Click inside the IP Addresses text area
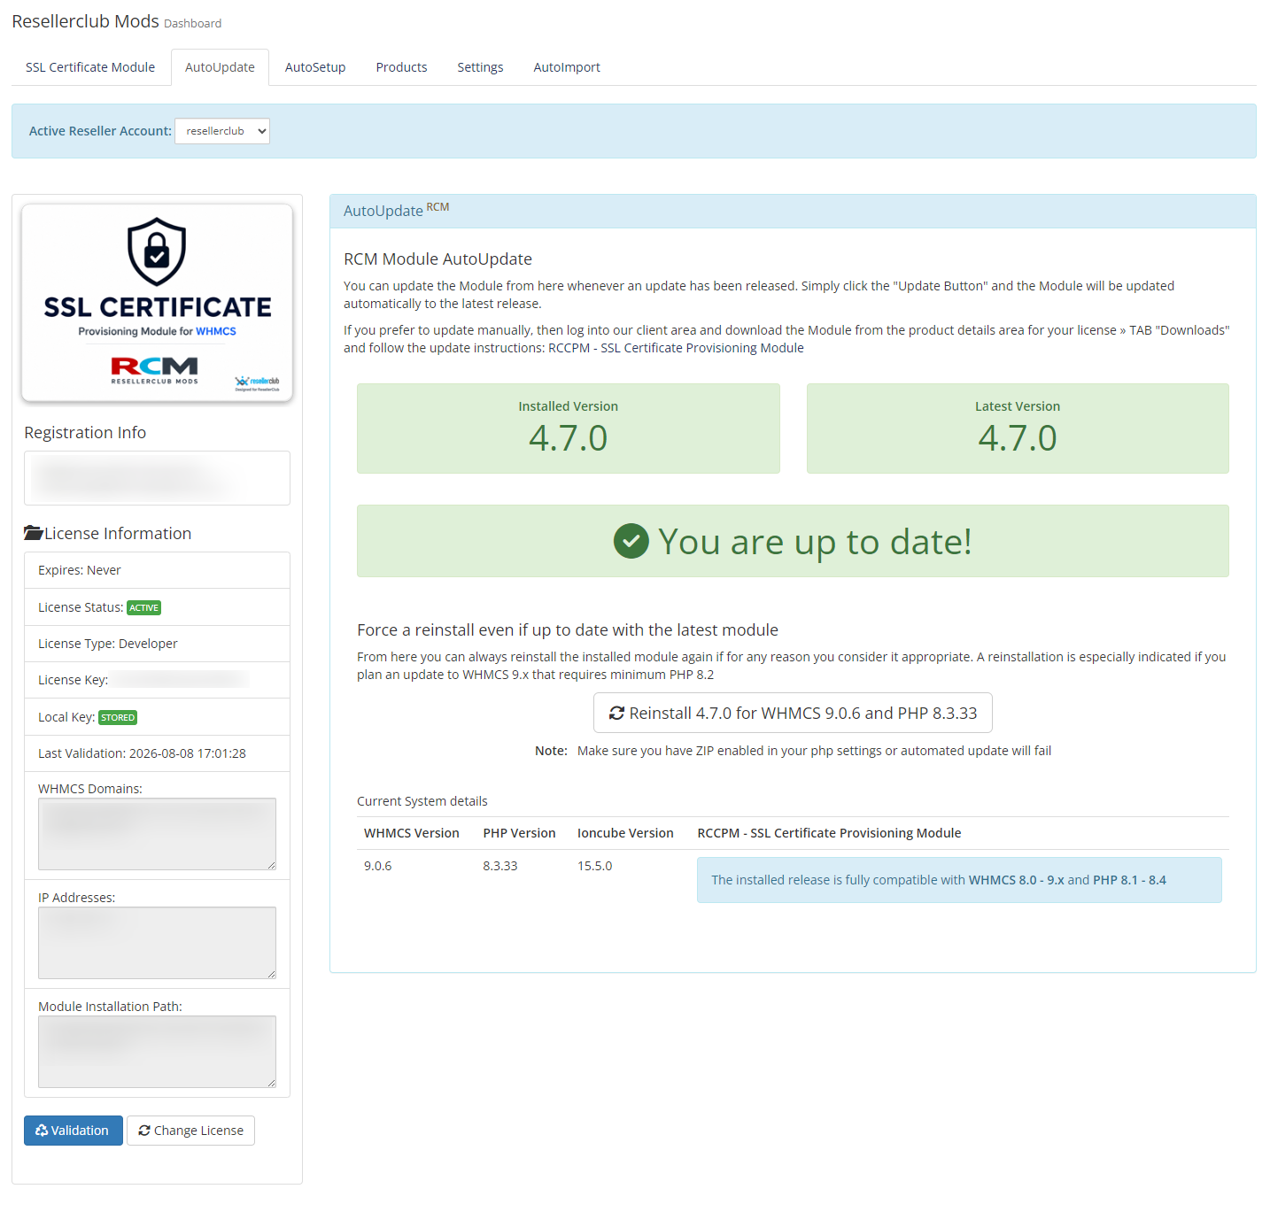Image resolution: width=1270 pixels, height=1212 pixels. coord(157,943)
